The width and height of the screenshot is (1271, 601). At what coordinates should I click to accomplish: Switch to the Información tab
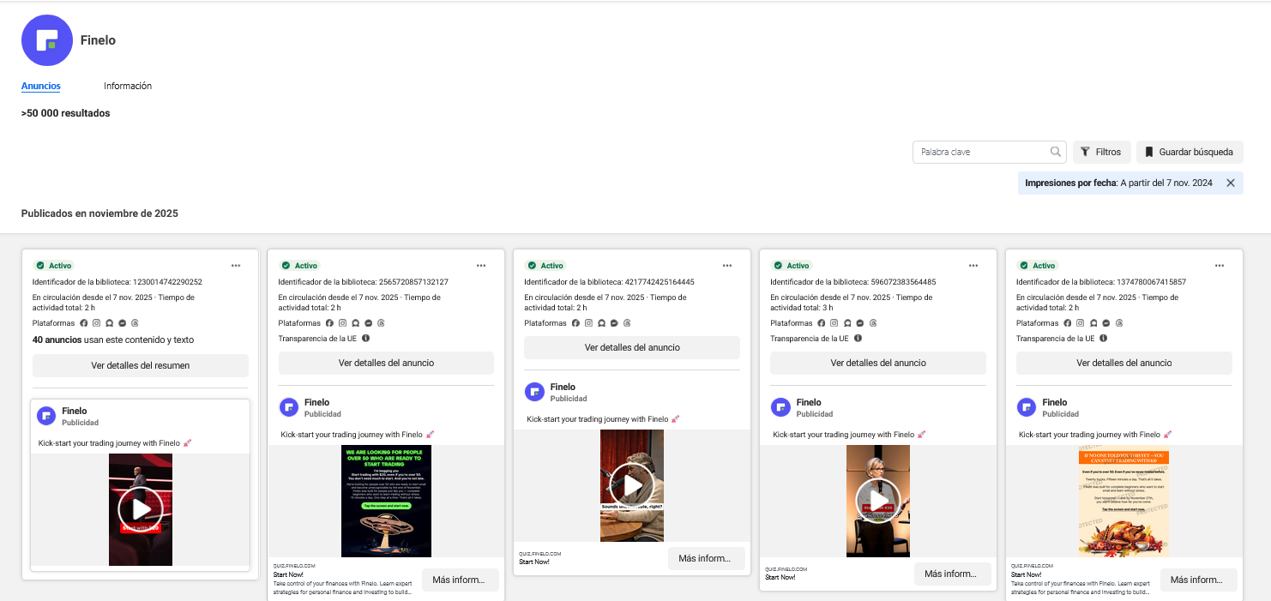pyautogui.click(x=128, y=86)
